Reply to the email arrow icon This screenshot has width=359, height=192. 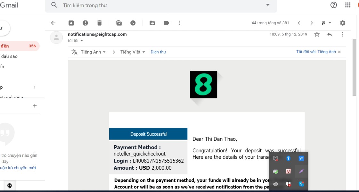[x=330, y=34]
